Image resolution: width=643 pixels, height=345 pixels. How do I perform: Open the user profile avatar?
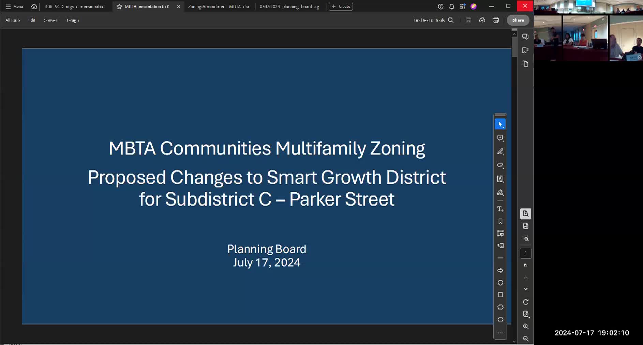[x=474, y=6]
